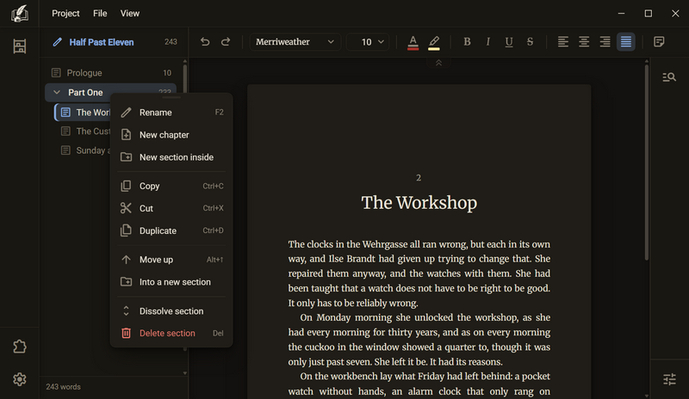Toggle strikethrough formatting
The width and height of the screenshot is (689, 399).
[x=530, y=41]
